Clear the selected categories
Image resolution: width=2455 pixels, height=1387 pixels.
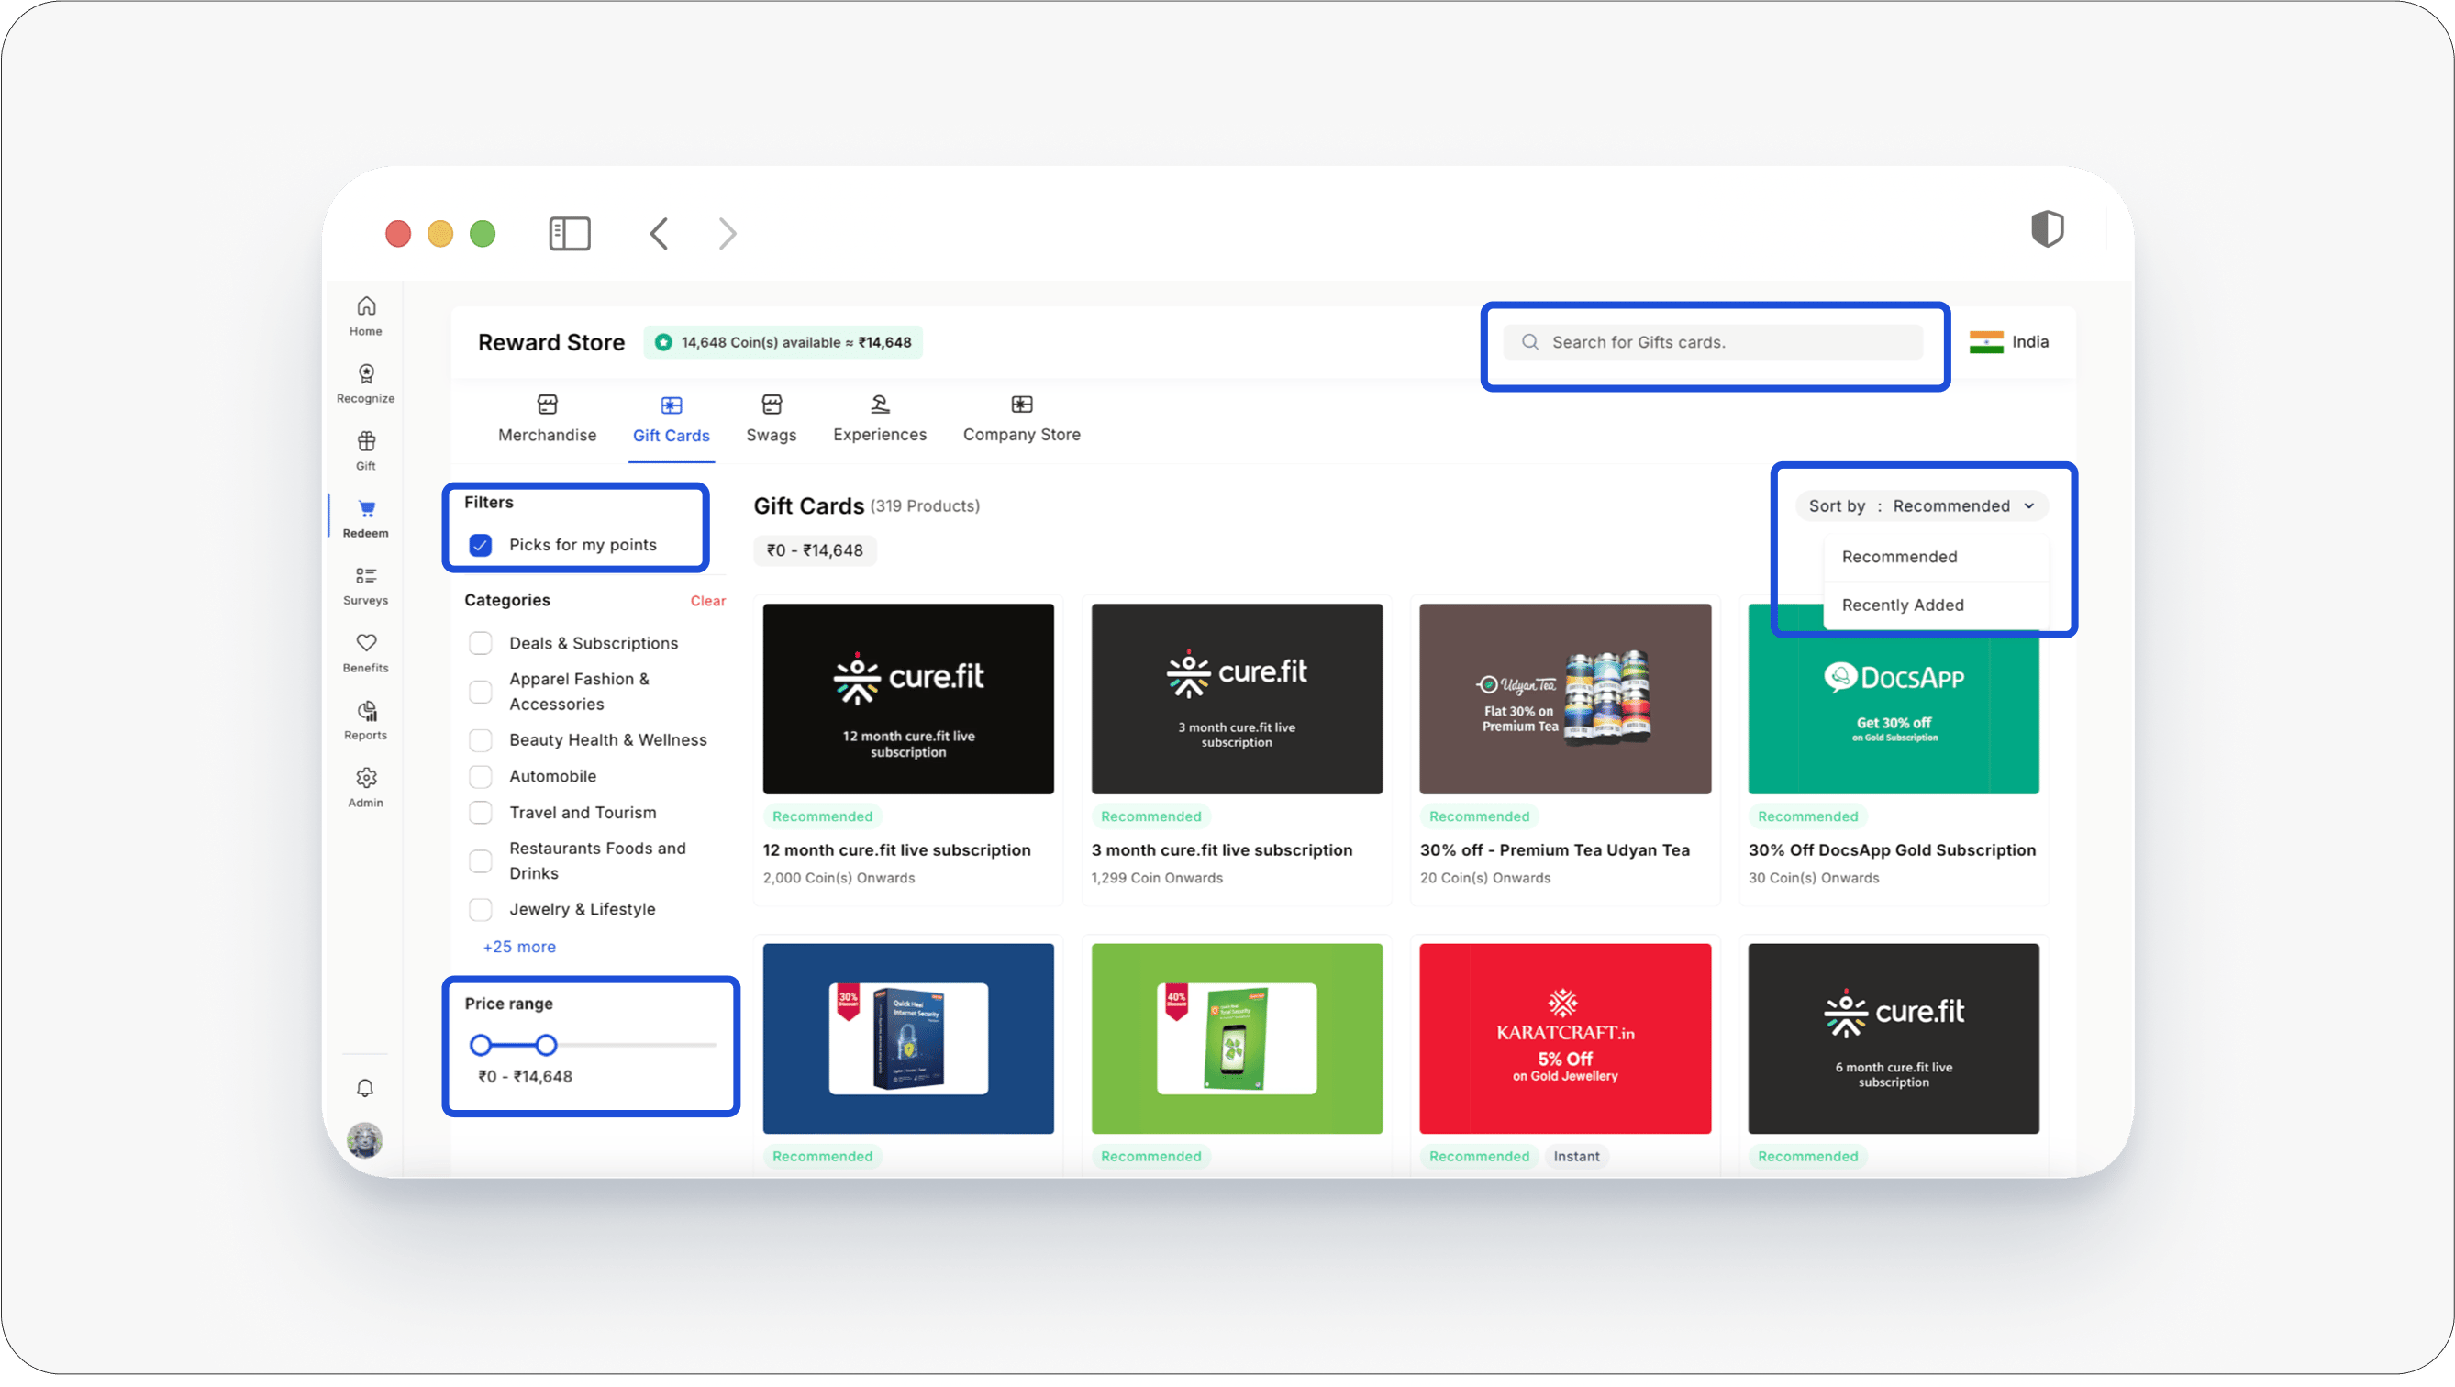[x=707, y=601]
